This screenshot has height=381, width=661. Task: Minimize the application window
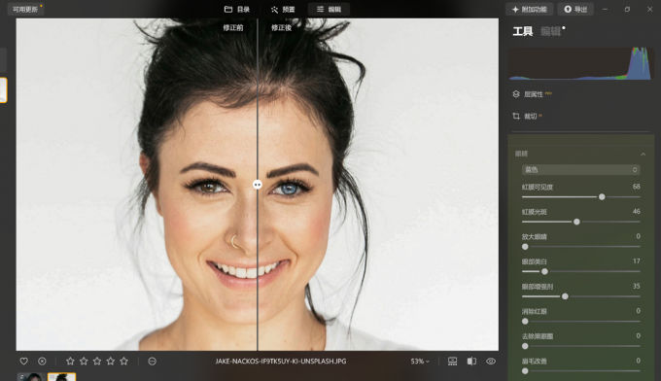pos(605,10)
